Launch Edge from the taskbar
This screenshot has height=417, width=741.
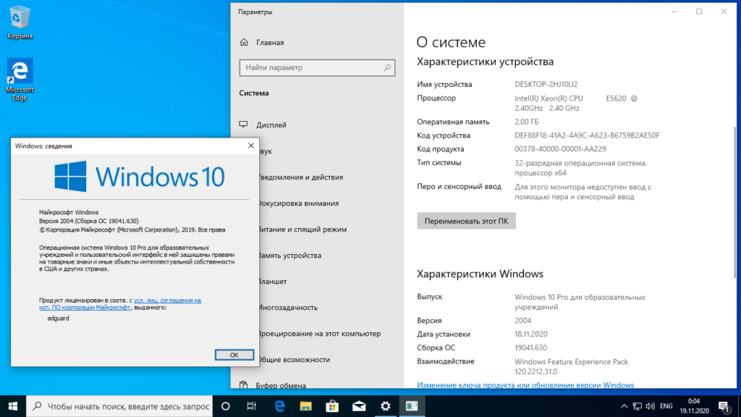[279, 406]
